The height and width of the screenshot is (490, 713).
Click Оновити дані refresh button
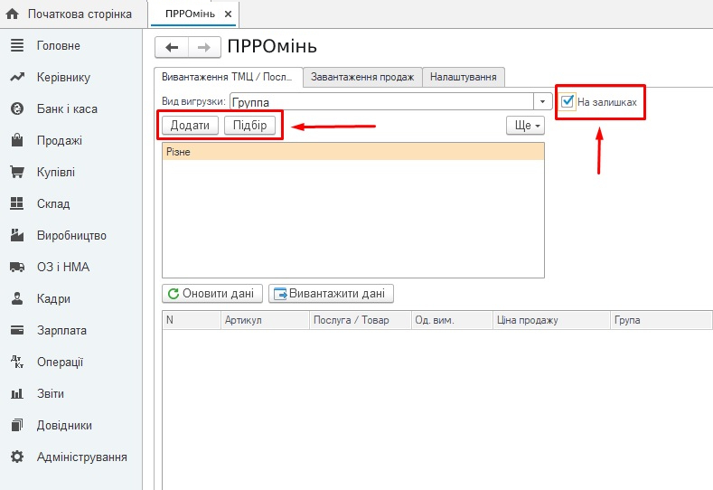coord(212,294)
